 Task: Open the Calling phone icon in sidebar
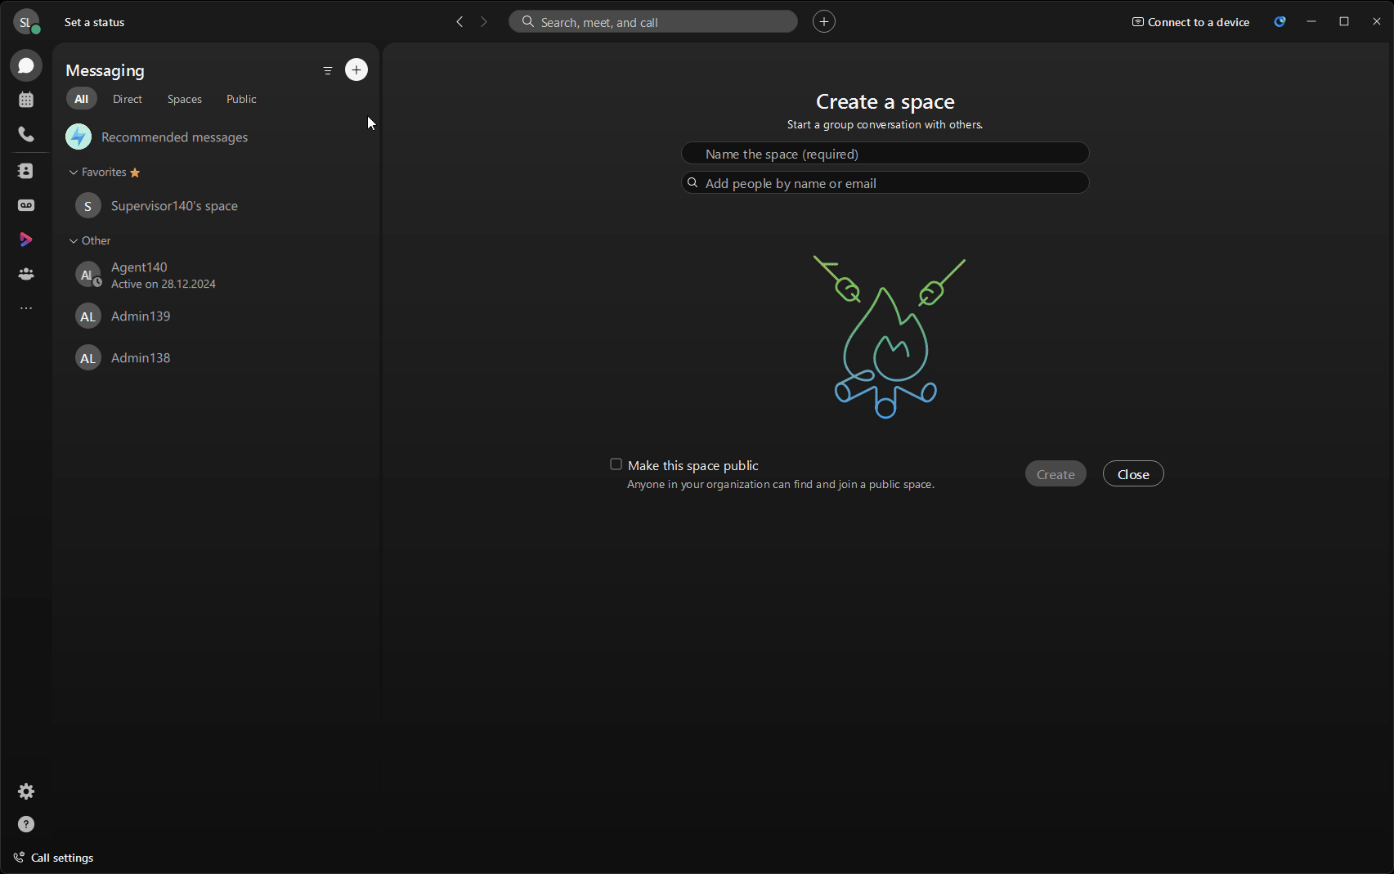click(x=26, y=134)
